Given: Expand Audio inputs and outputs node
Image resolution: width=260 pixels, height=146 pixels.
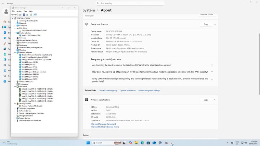Looking at the screenshot, I should pyautogui.click(x=15, y=21).
